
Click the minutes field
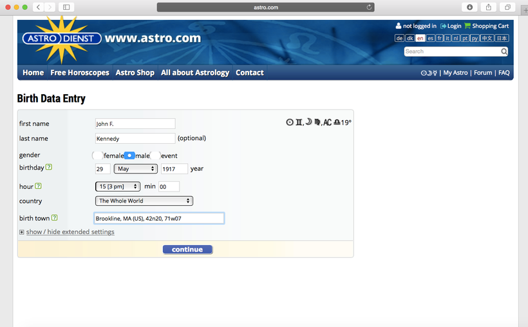[x=169, y=186]
